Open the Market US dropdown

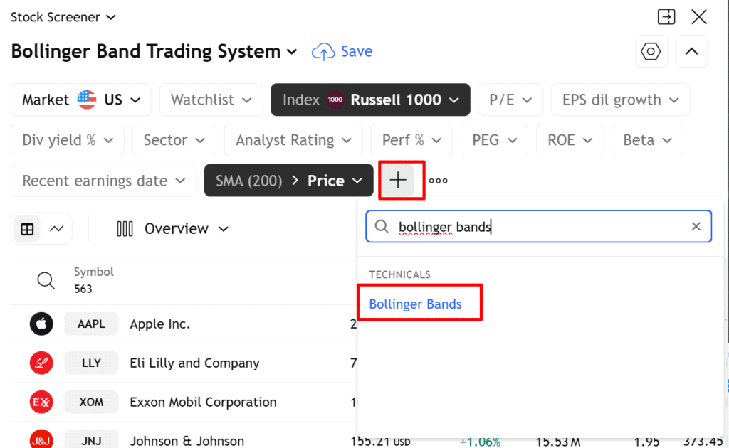(81, 100)
